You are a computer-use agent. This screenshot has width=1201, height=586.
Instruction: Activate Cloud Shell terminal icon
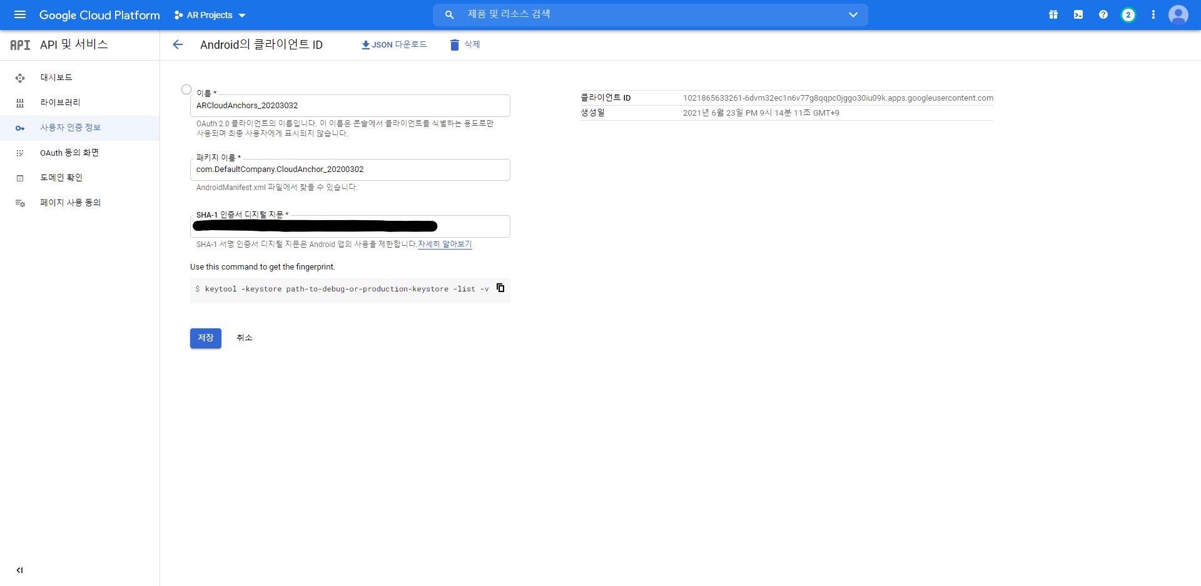point(1078,14)
